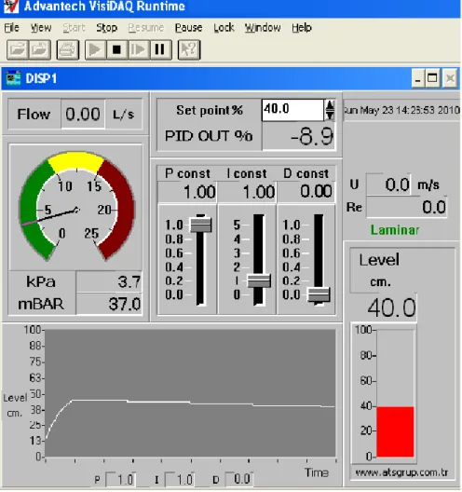Viewport: 462px width, 492px height.
Task: Pause the runtime using the toolbar button
Action: tap(160, 49)
